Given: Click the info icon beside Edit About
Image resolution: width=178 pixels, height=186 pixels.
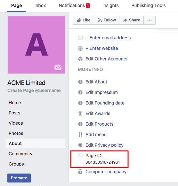Looking at the screenshot, I should (x=80, y=82).
